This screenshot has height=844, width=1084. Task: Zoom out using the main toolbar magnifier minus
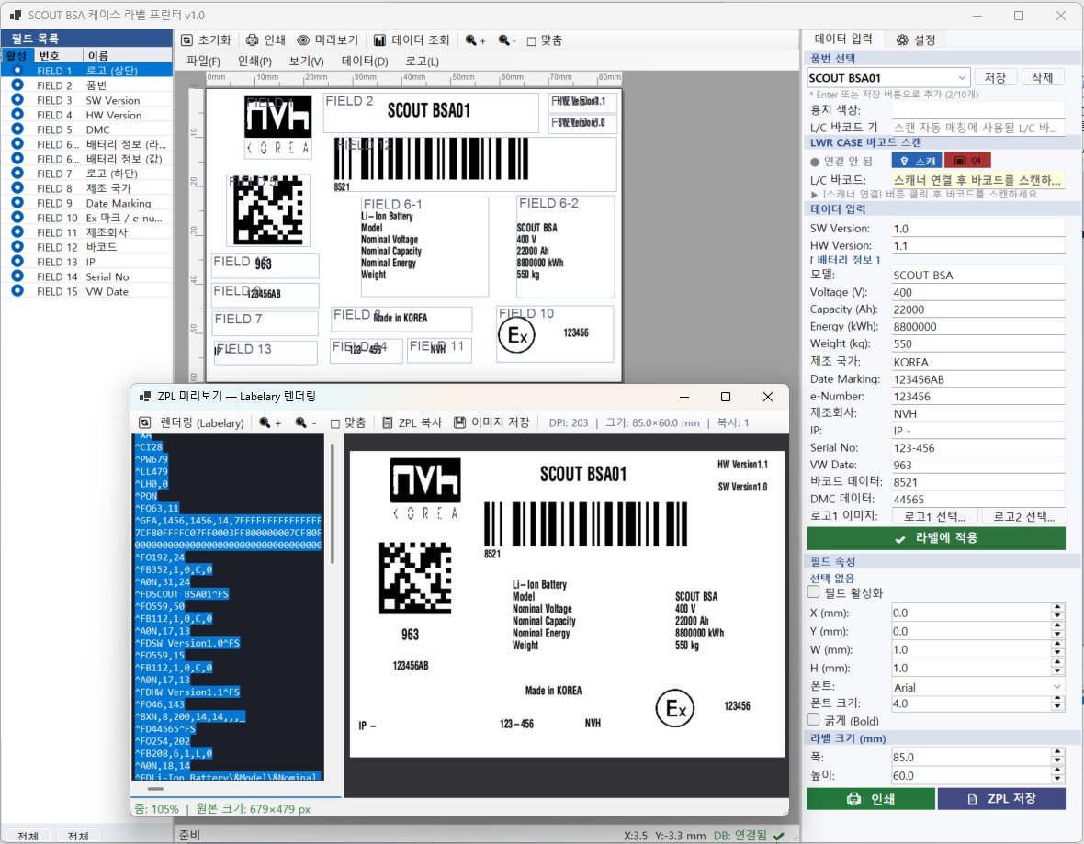pyautogui.click(x=507, y=40)
